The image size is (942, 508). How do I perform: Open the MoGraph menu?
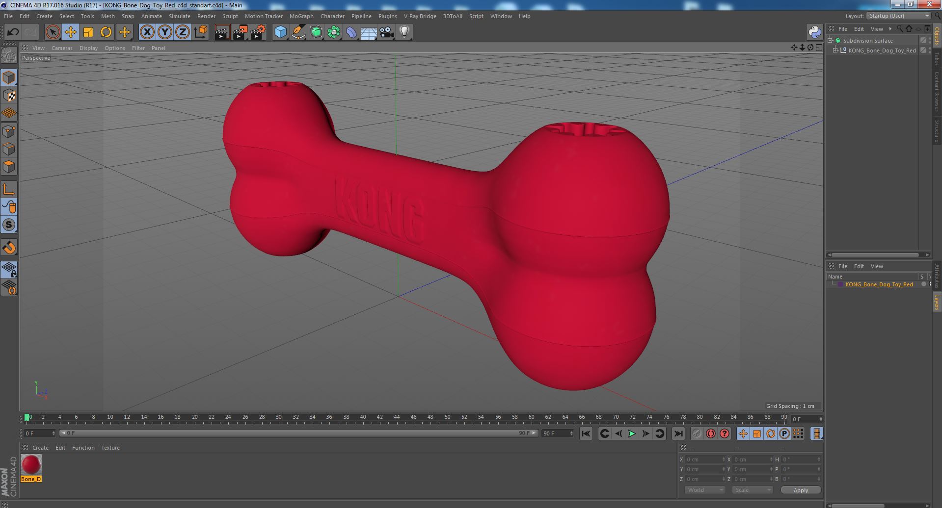point(301,16)
